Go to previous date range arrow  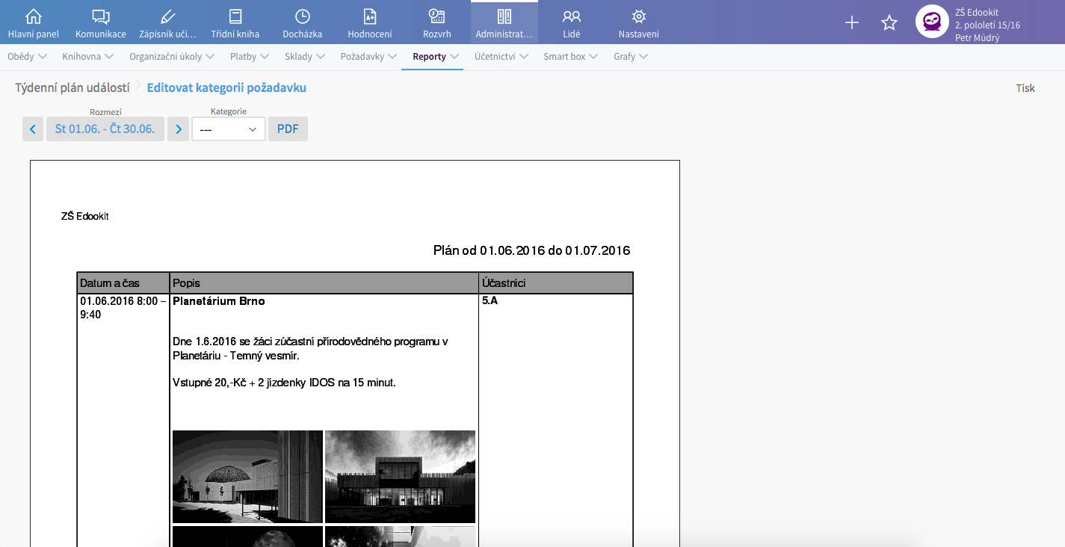coord(33,129)
